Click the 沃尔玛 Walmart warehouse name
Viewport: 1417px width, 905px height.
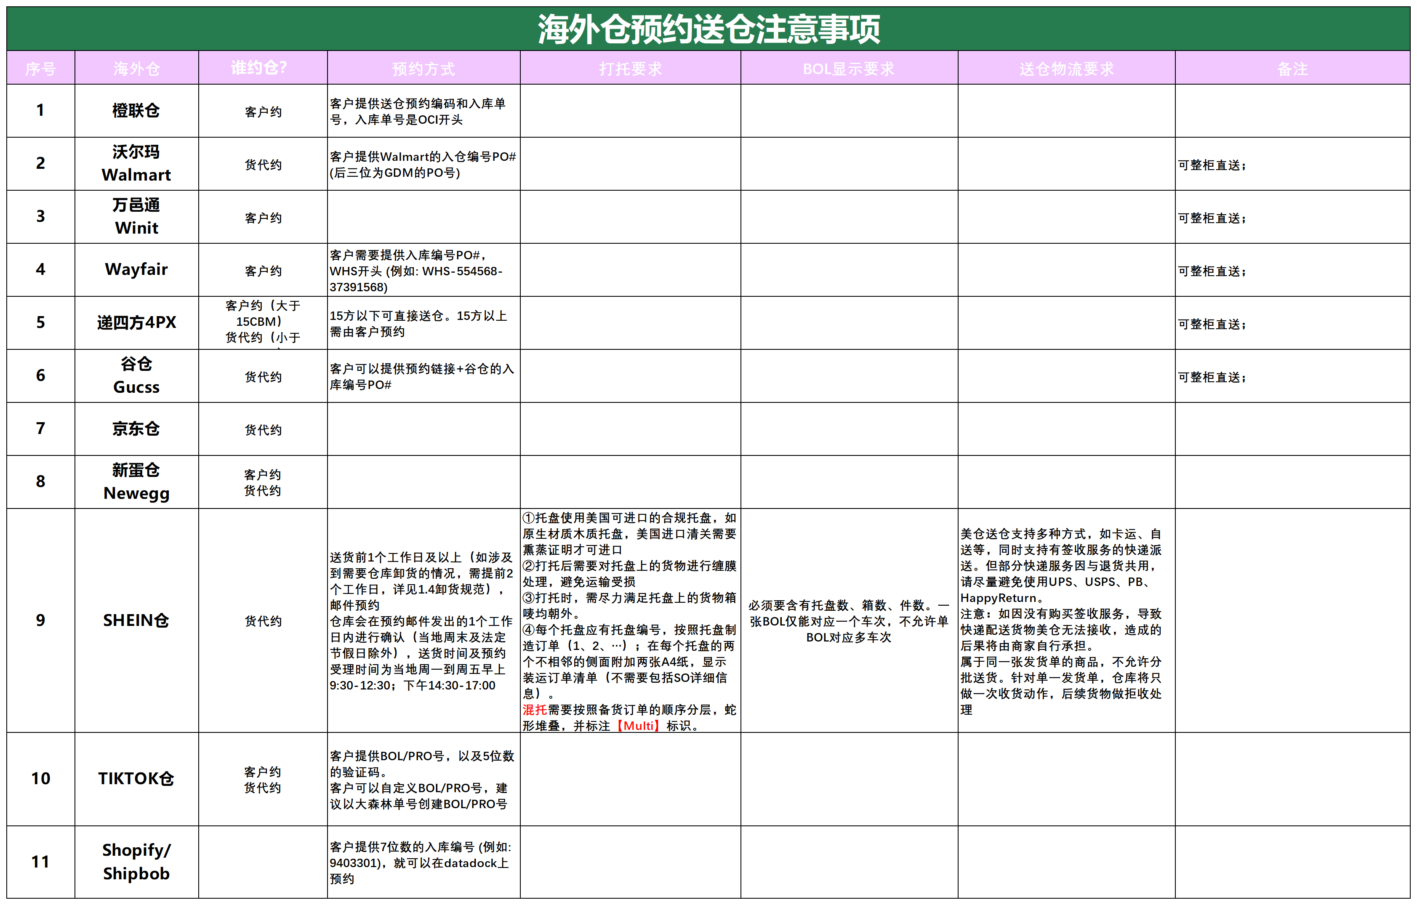click(x=136, y=164)
